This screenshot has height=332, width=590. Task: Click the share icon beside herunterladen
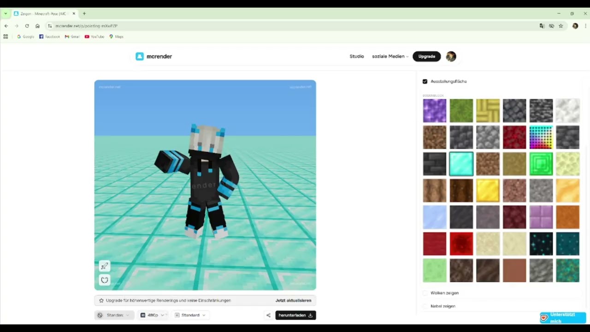pos(268,315)
